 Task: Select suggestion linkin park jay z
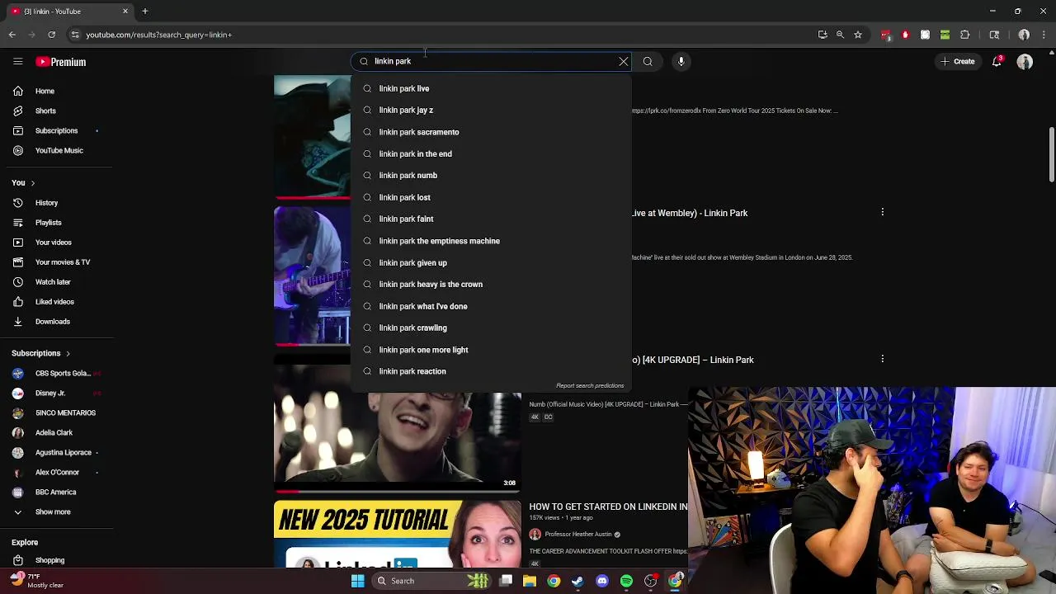pyautogui.click(x=491, y=110)
